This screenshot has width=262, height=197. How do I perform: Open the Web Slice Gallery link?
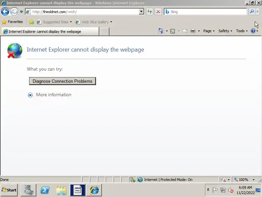tap(94, 22)
